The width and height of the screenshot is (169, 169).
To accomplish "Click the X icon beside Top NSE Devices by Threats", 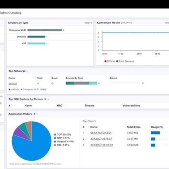I will pyautogui.click(x=45, y=99).
